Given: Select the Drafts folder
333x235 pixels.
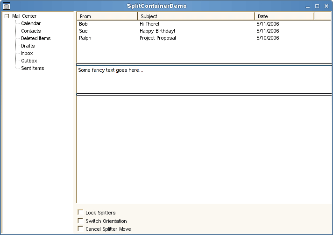Looking at the screenshot, I should pos(28,46).
